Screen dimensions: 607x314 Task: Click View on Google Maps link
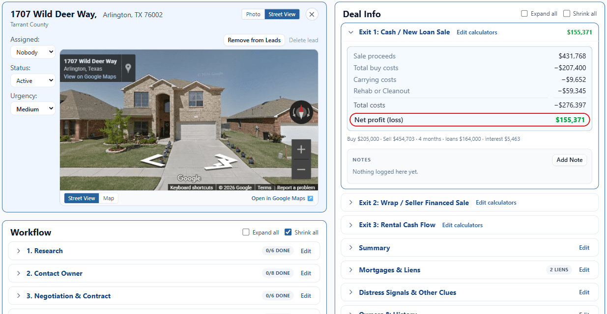pyautogui.click(x=90, y=77)
